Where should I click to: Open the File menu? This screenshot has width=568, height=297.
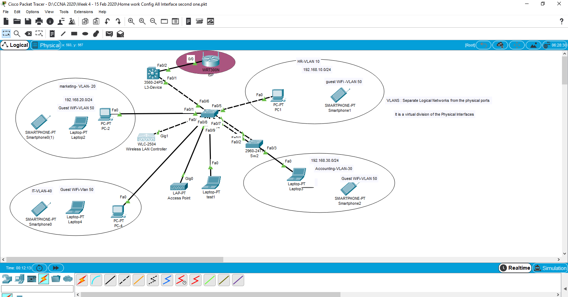click(x=6, y=12)
